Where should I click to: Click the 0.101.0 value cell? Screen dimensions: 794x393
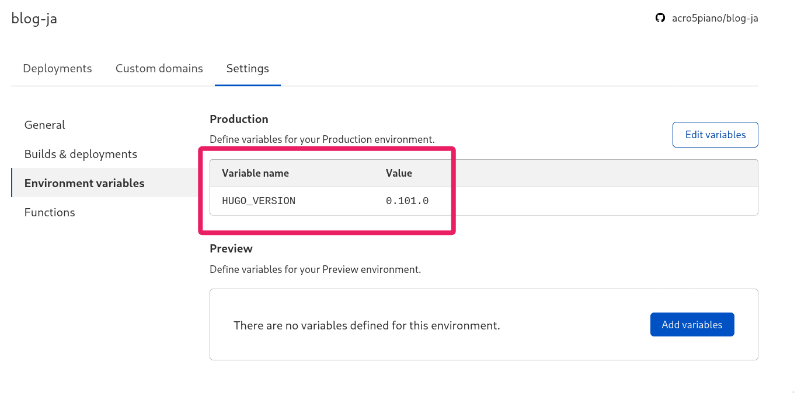click(407, 201)
